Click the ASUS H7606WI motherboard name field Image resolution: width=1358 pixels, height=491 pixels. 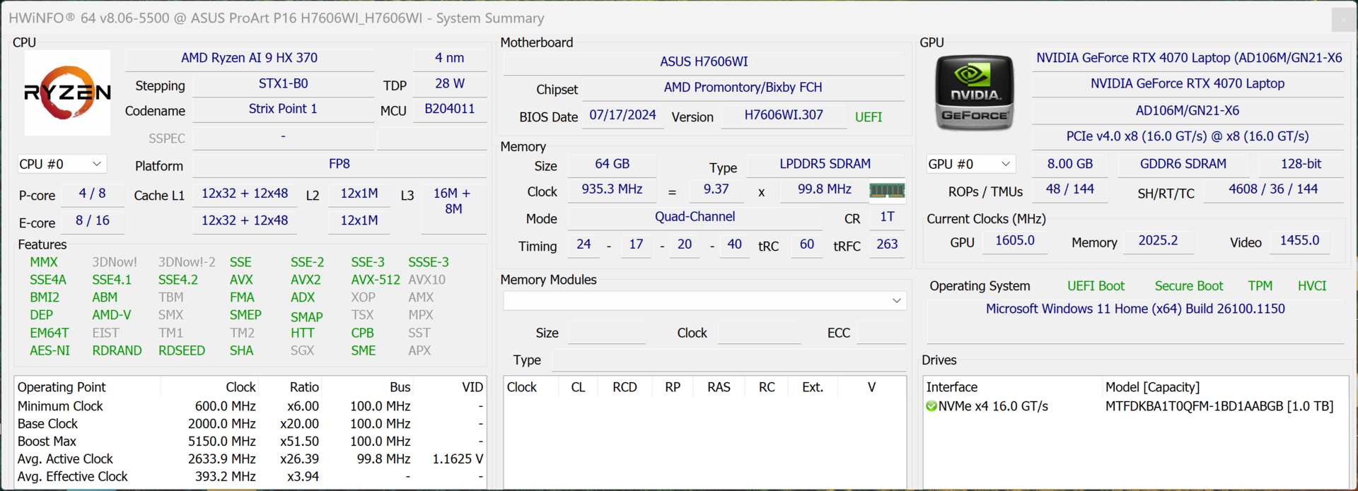[704, 61]
